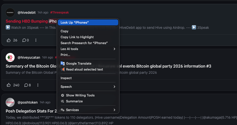The height and width of the screenshot is (125, 237).
Task: Choose Copy Link to Highlight
Action: tap(88, 37)
